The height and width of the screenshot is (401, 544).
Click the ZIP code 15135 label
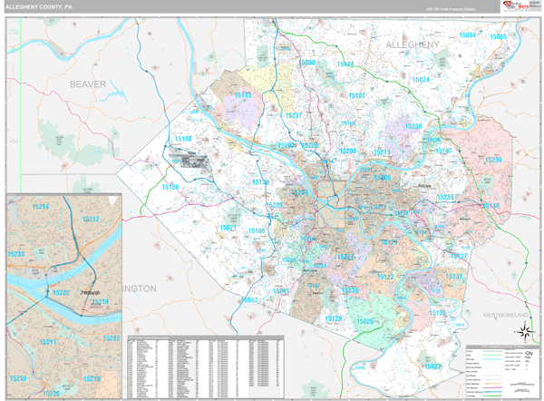pos(438,312)
